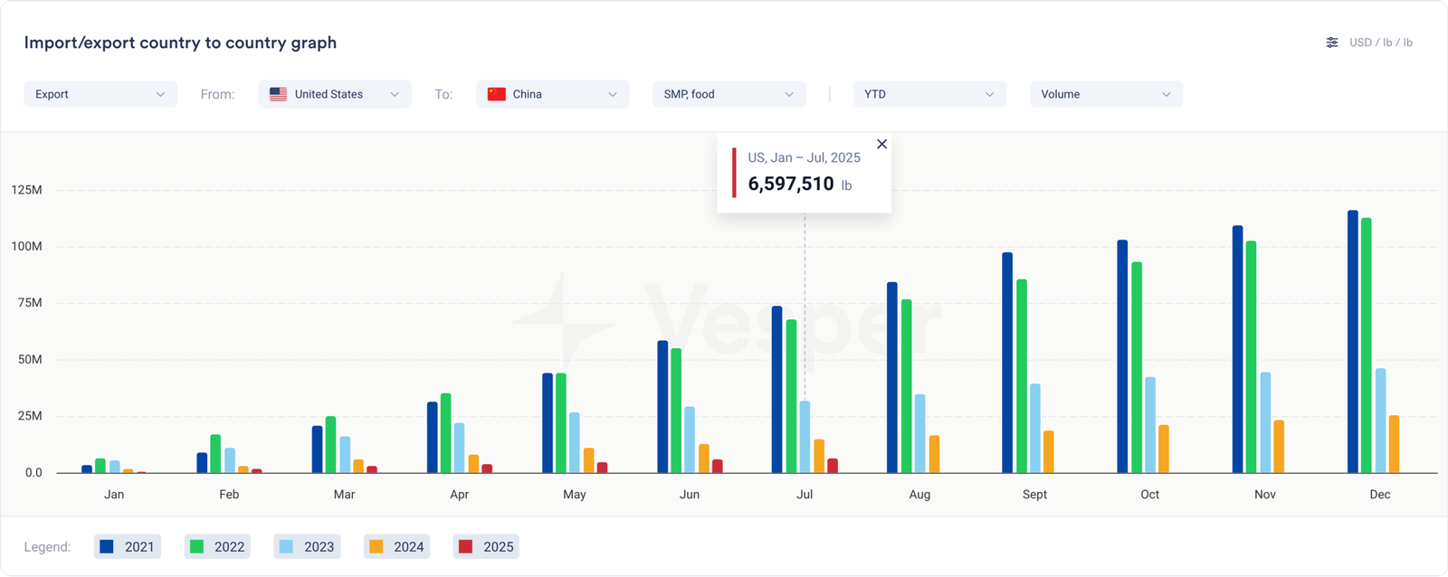Screen dimensions: 1448x577
Task: Click the red 2025 bar for July
Action: [x=833, y=466]
